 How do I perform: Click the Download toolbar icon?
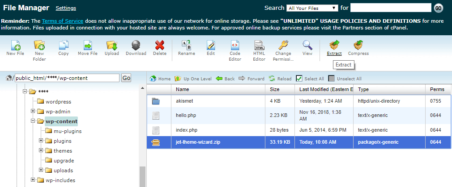click(136, 46)
